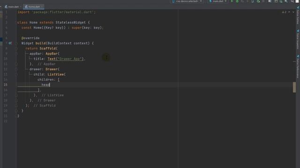Click the // AppBar closing comment
This screenshot has height=168, width=300.
[46, 64]
